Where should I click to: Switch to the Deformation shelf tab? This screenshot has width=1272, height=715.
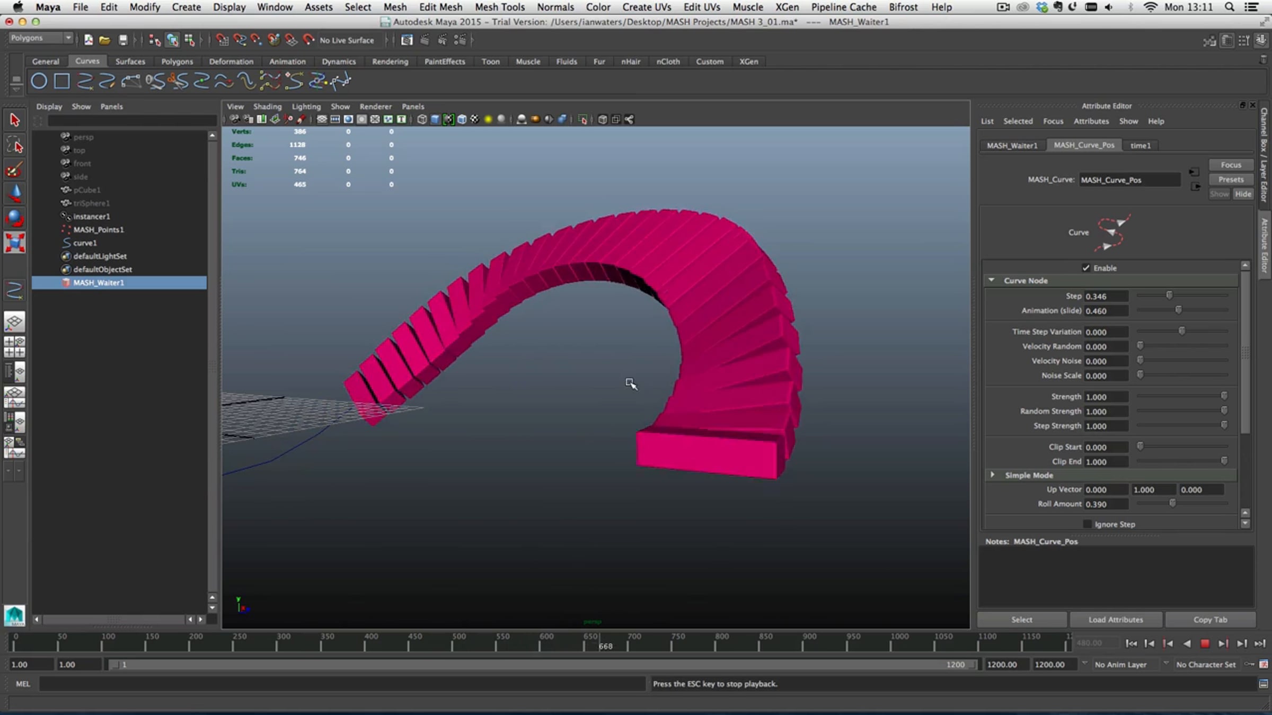(231, 61)
